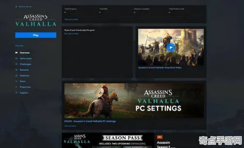Click the Rewards icon in sidebar

coord(16,70)
